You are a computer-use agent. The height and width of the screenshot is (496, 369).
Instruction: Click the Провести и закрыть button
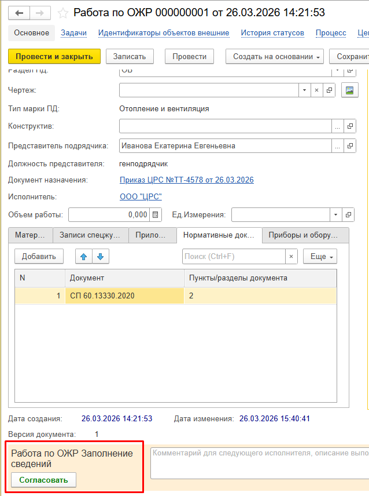[x=54, y=56]
